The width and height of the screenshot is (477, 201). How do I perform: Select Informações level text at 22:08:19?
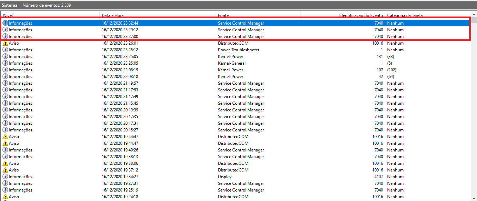(x=20, y=70)
